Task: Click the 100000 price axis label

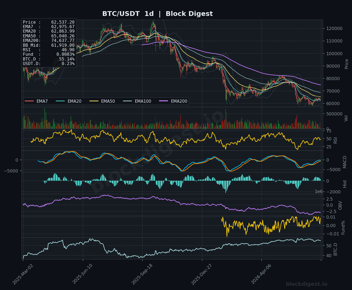Action: (x=334, y=54)
